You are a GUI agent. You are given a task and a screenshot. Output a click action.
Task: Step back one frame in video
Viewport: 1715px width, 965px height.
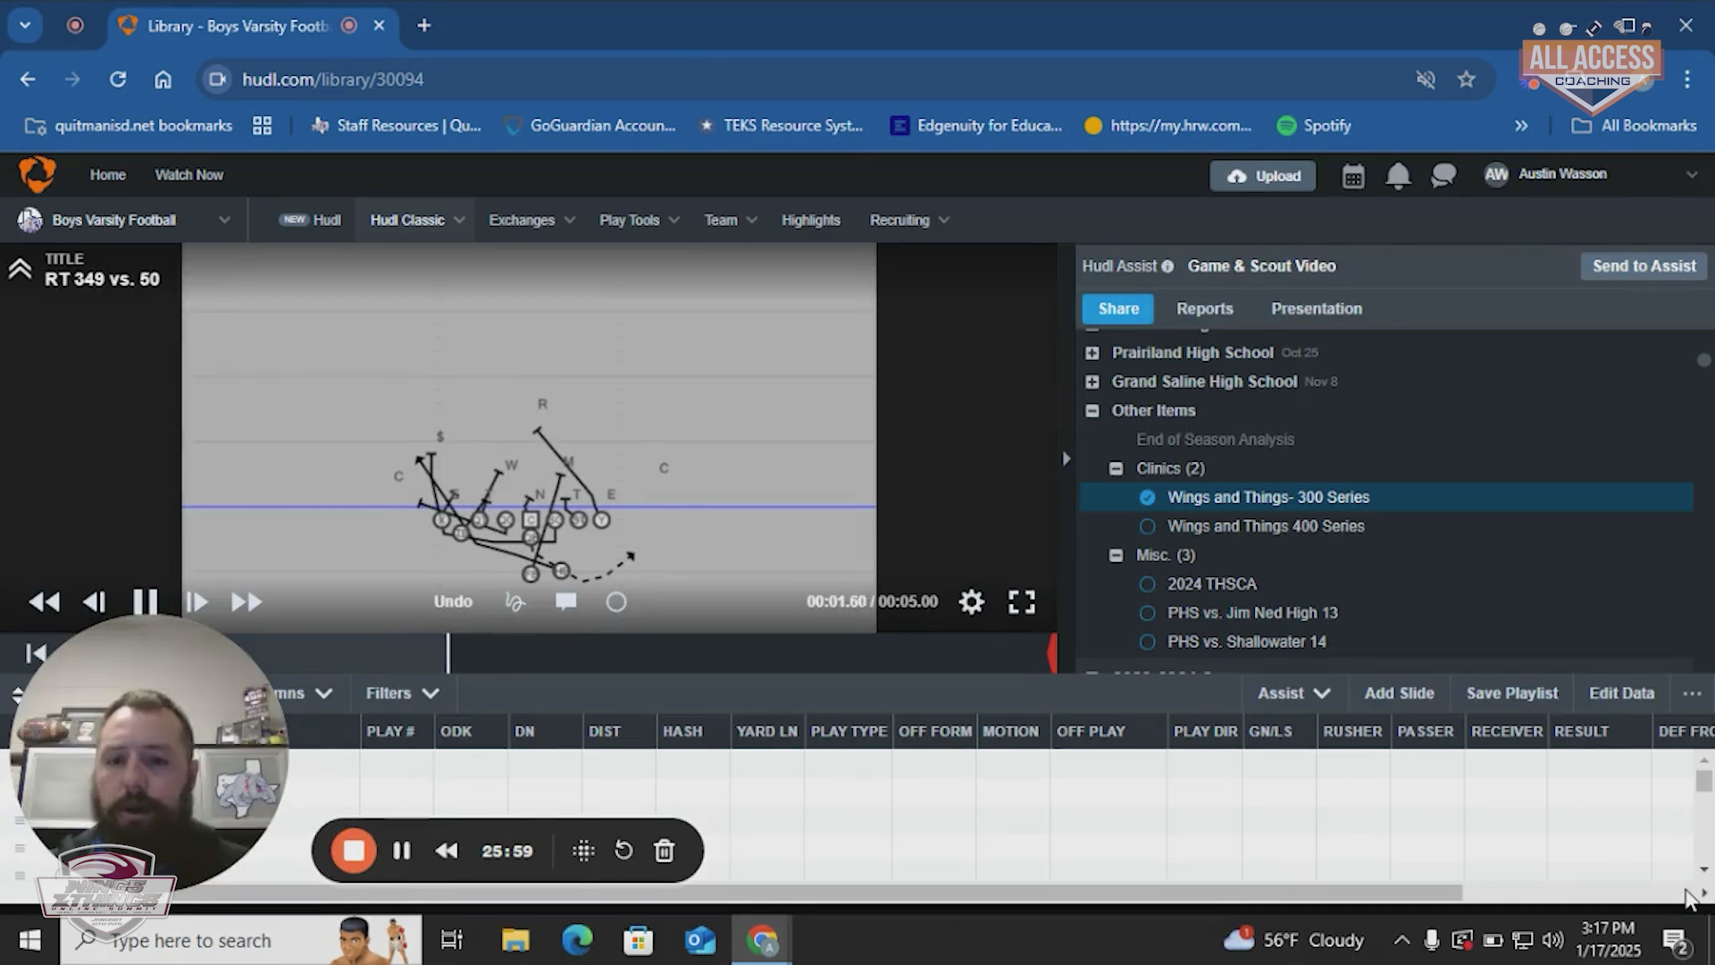(95, 602)
